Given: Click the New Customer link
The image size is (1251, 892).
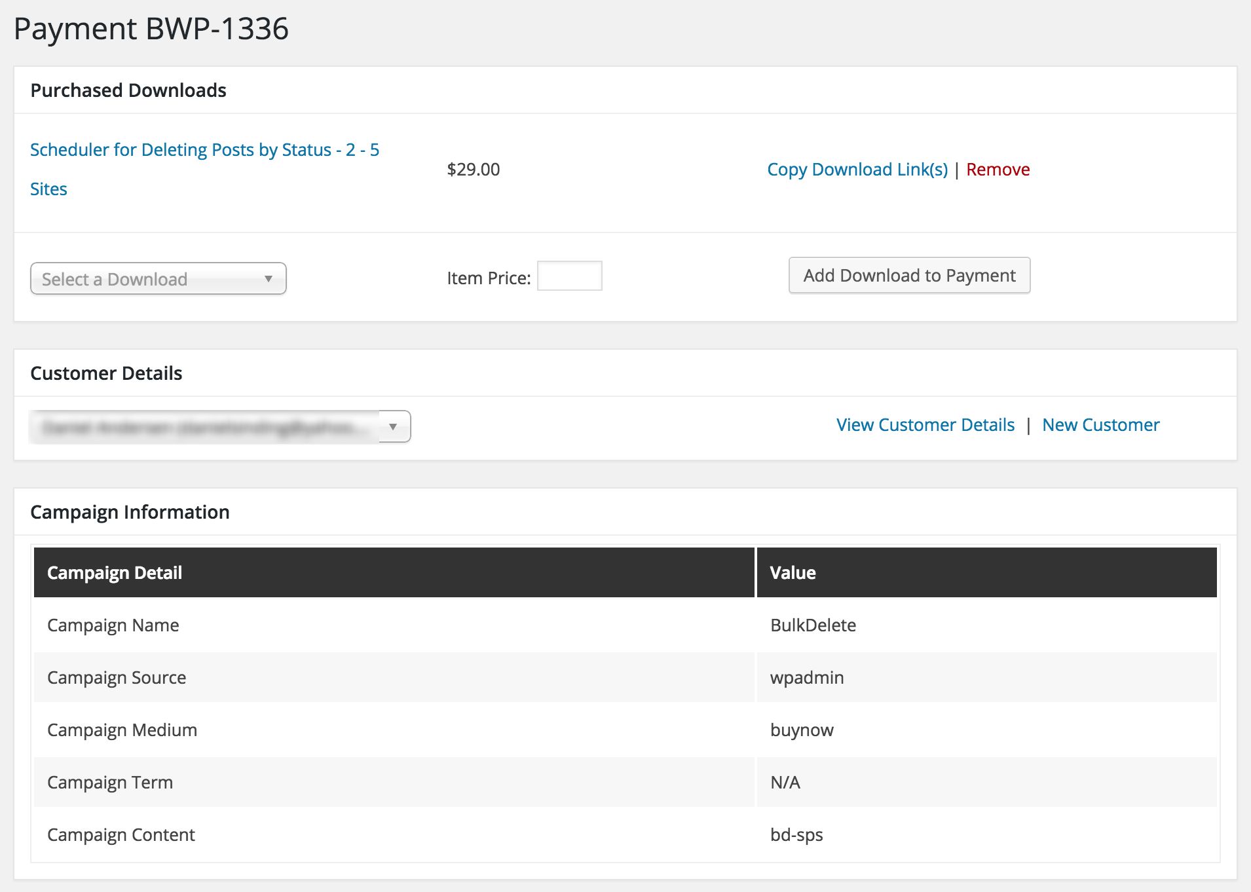Looking at the screenshot, I should [x=1100, y=425].
